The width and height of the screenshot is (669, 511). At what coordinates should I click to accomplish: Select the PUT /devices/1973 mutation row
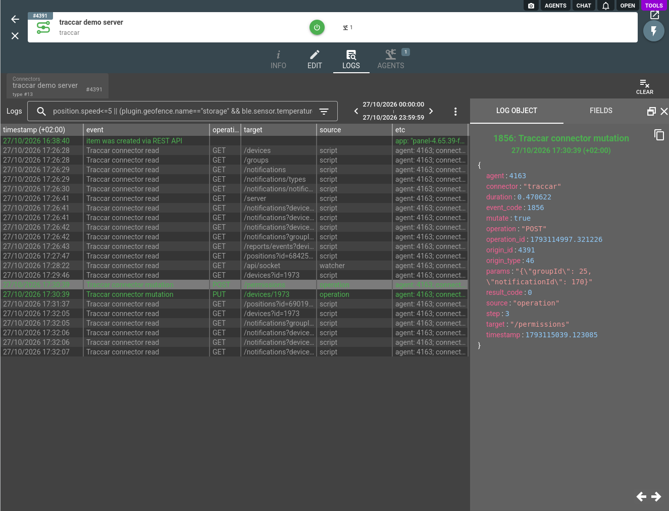(234, 294)
